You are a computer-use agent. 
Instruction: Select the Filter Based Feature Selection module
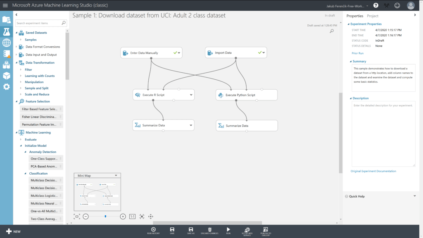[x=41, y=109]
